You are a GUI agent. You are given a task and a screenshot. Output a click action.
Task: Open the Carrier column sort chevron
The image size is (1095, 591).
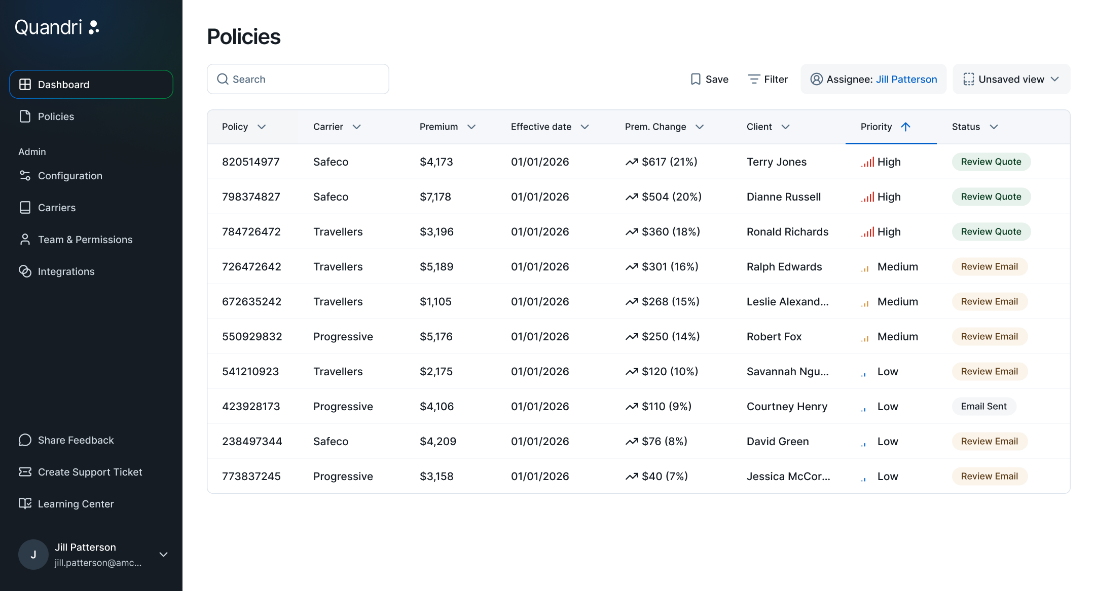coord(357,127)
